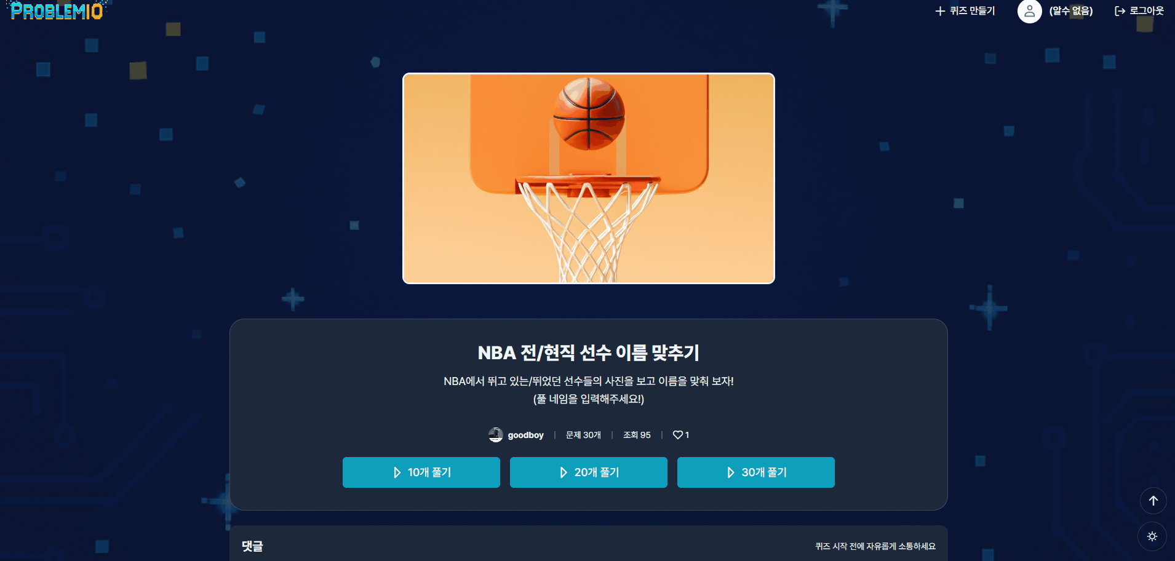
Task: Click goodboy author avatar image
Action: pyautogui.click(x=495, y=435)
